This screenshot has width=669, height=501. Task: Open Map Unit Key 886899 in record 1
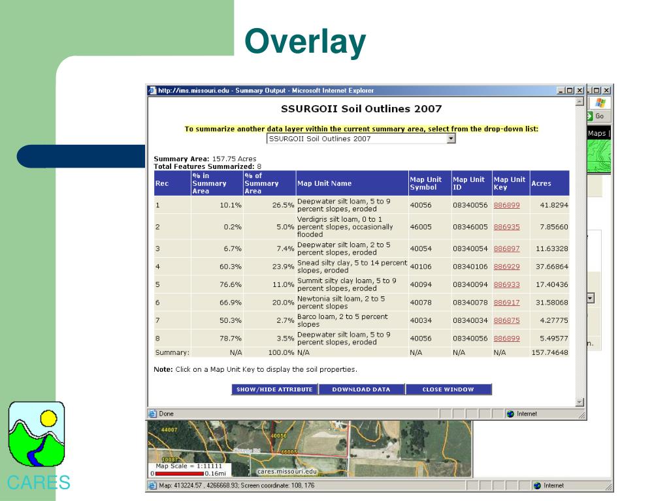pos(506,205)
